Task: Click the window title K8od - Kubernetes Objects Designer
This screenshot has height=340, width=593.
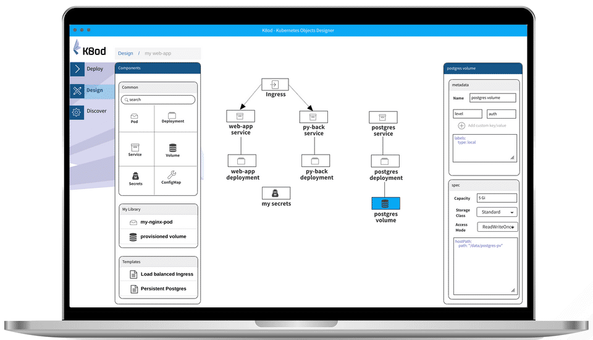Action: pyautogui.click(x=298, y=31)
